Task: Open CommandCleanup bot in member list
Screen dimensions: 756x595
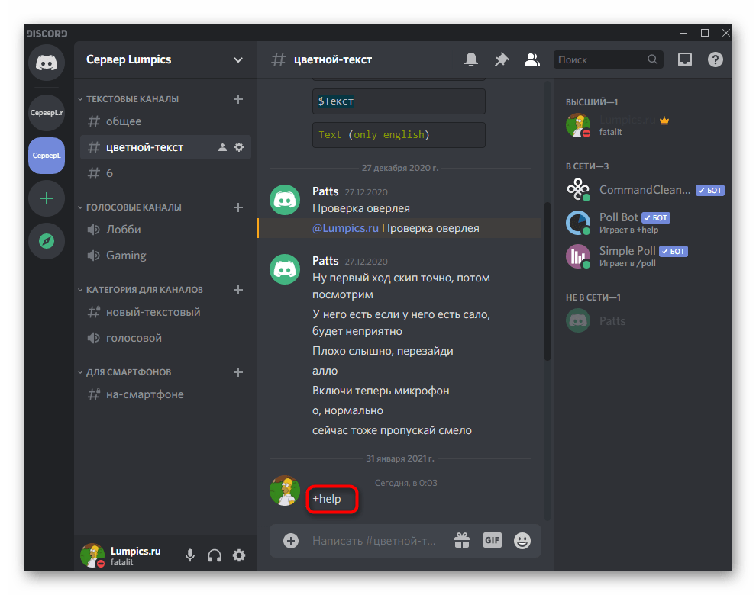Action: click(x=645, y=190)
